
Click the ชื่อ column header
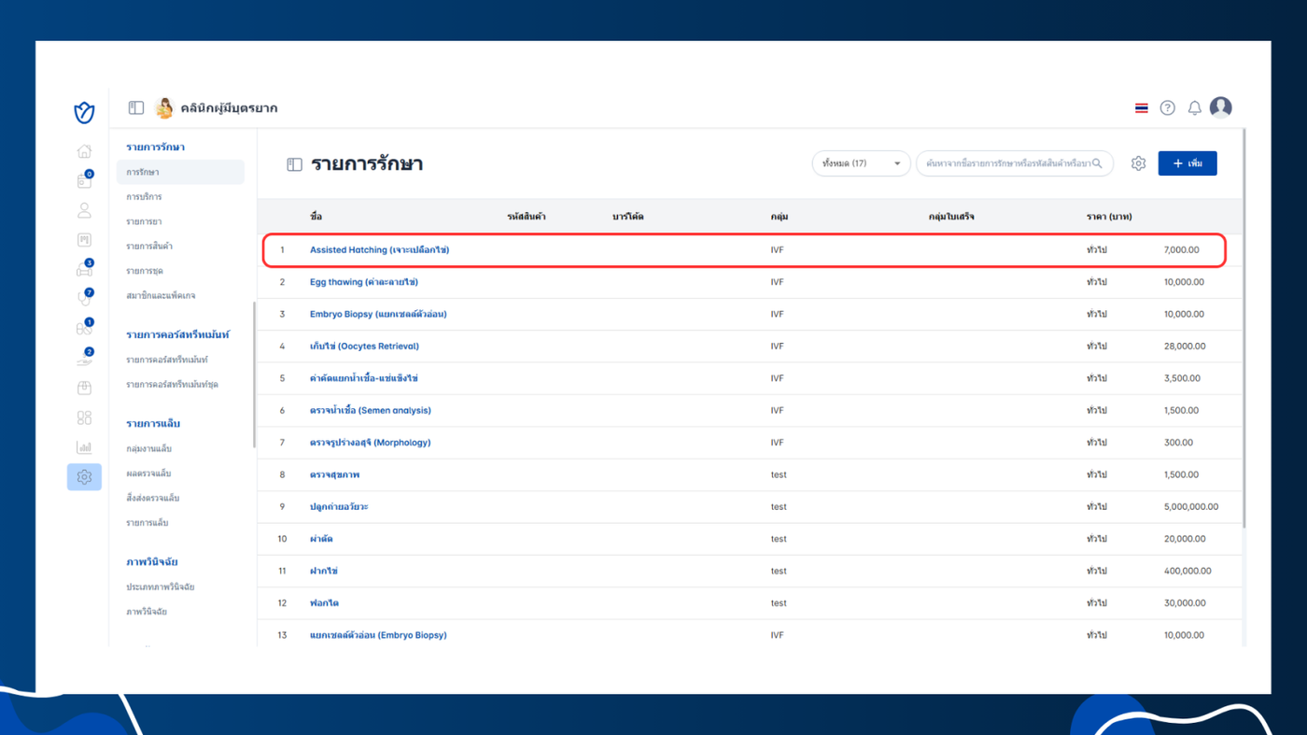(x=316, y=217)
